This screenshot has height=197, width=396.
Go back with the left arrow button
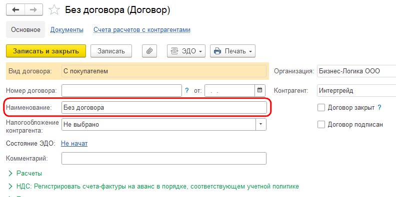(x=15, y=10)
